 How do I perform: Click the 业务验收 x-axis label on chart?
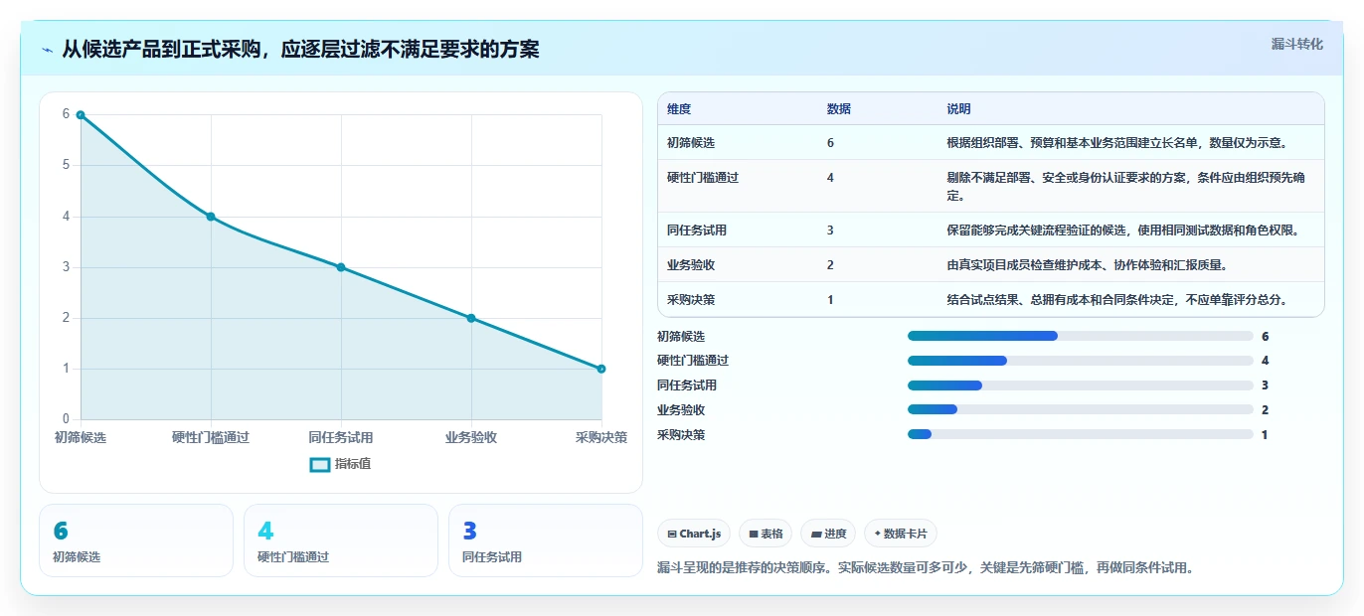point(471,438)
